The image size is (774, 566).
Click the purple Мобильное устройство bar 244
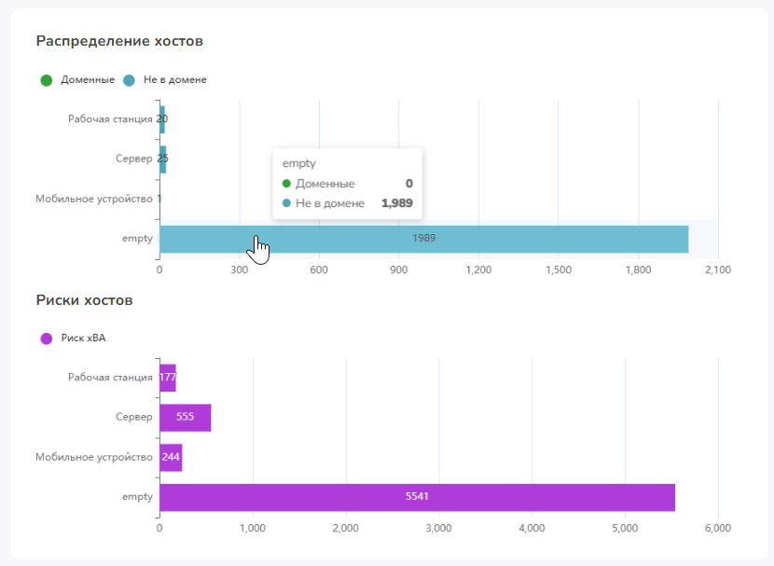(171, 458)
